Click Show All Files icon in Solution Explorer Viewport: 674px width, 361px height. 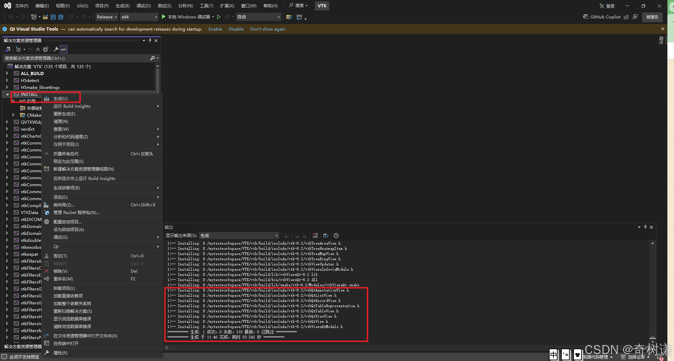(x=46, y=49)
